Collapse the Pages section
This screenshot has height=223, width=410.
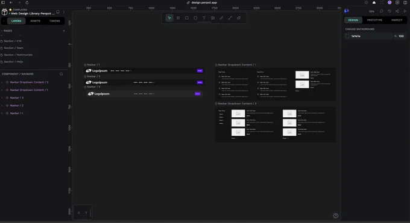coord(2,31)
